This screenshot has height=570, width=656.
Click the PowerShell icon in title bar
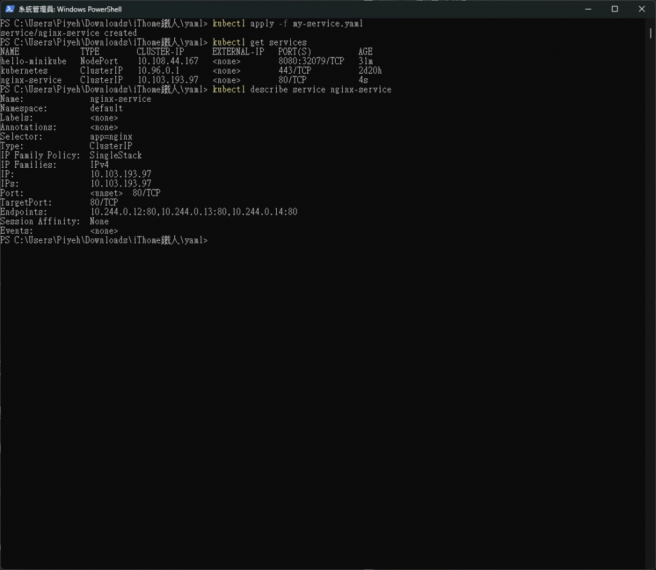(10, 9)
